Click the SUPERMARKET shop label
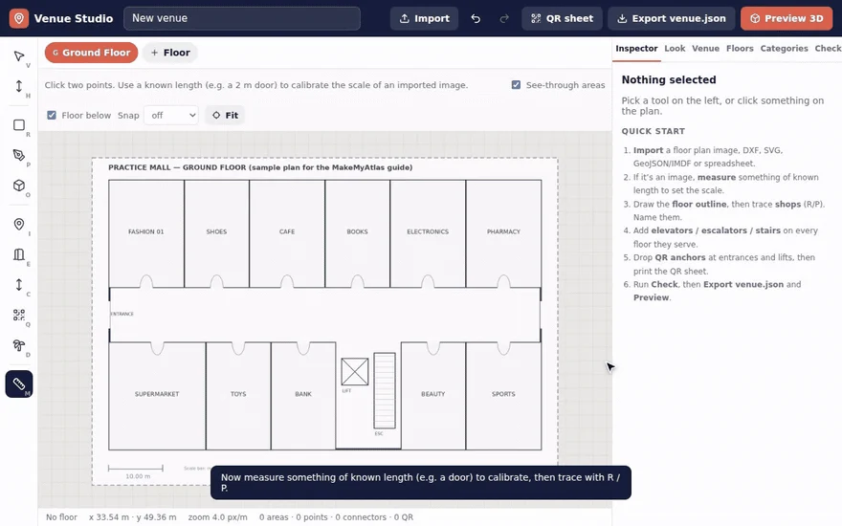The image size is (842, 526). (x=157, y=394)
